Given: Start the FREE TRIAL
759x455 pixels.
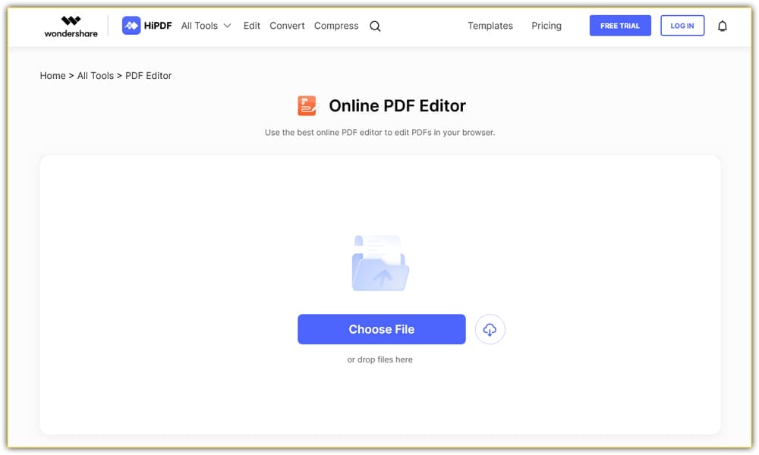Looking at the screenshot, I should (620, 25).
